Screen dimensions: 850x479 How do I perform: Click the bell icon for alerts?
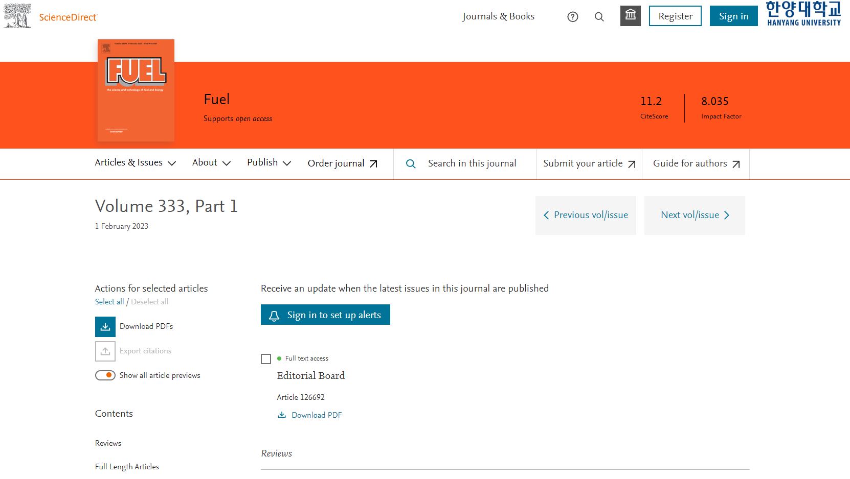[274, 316]
